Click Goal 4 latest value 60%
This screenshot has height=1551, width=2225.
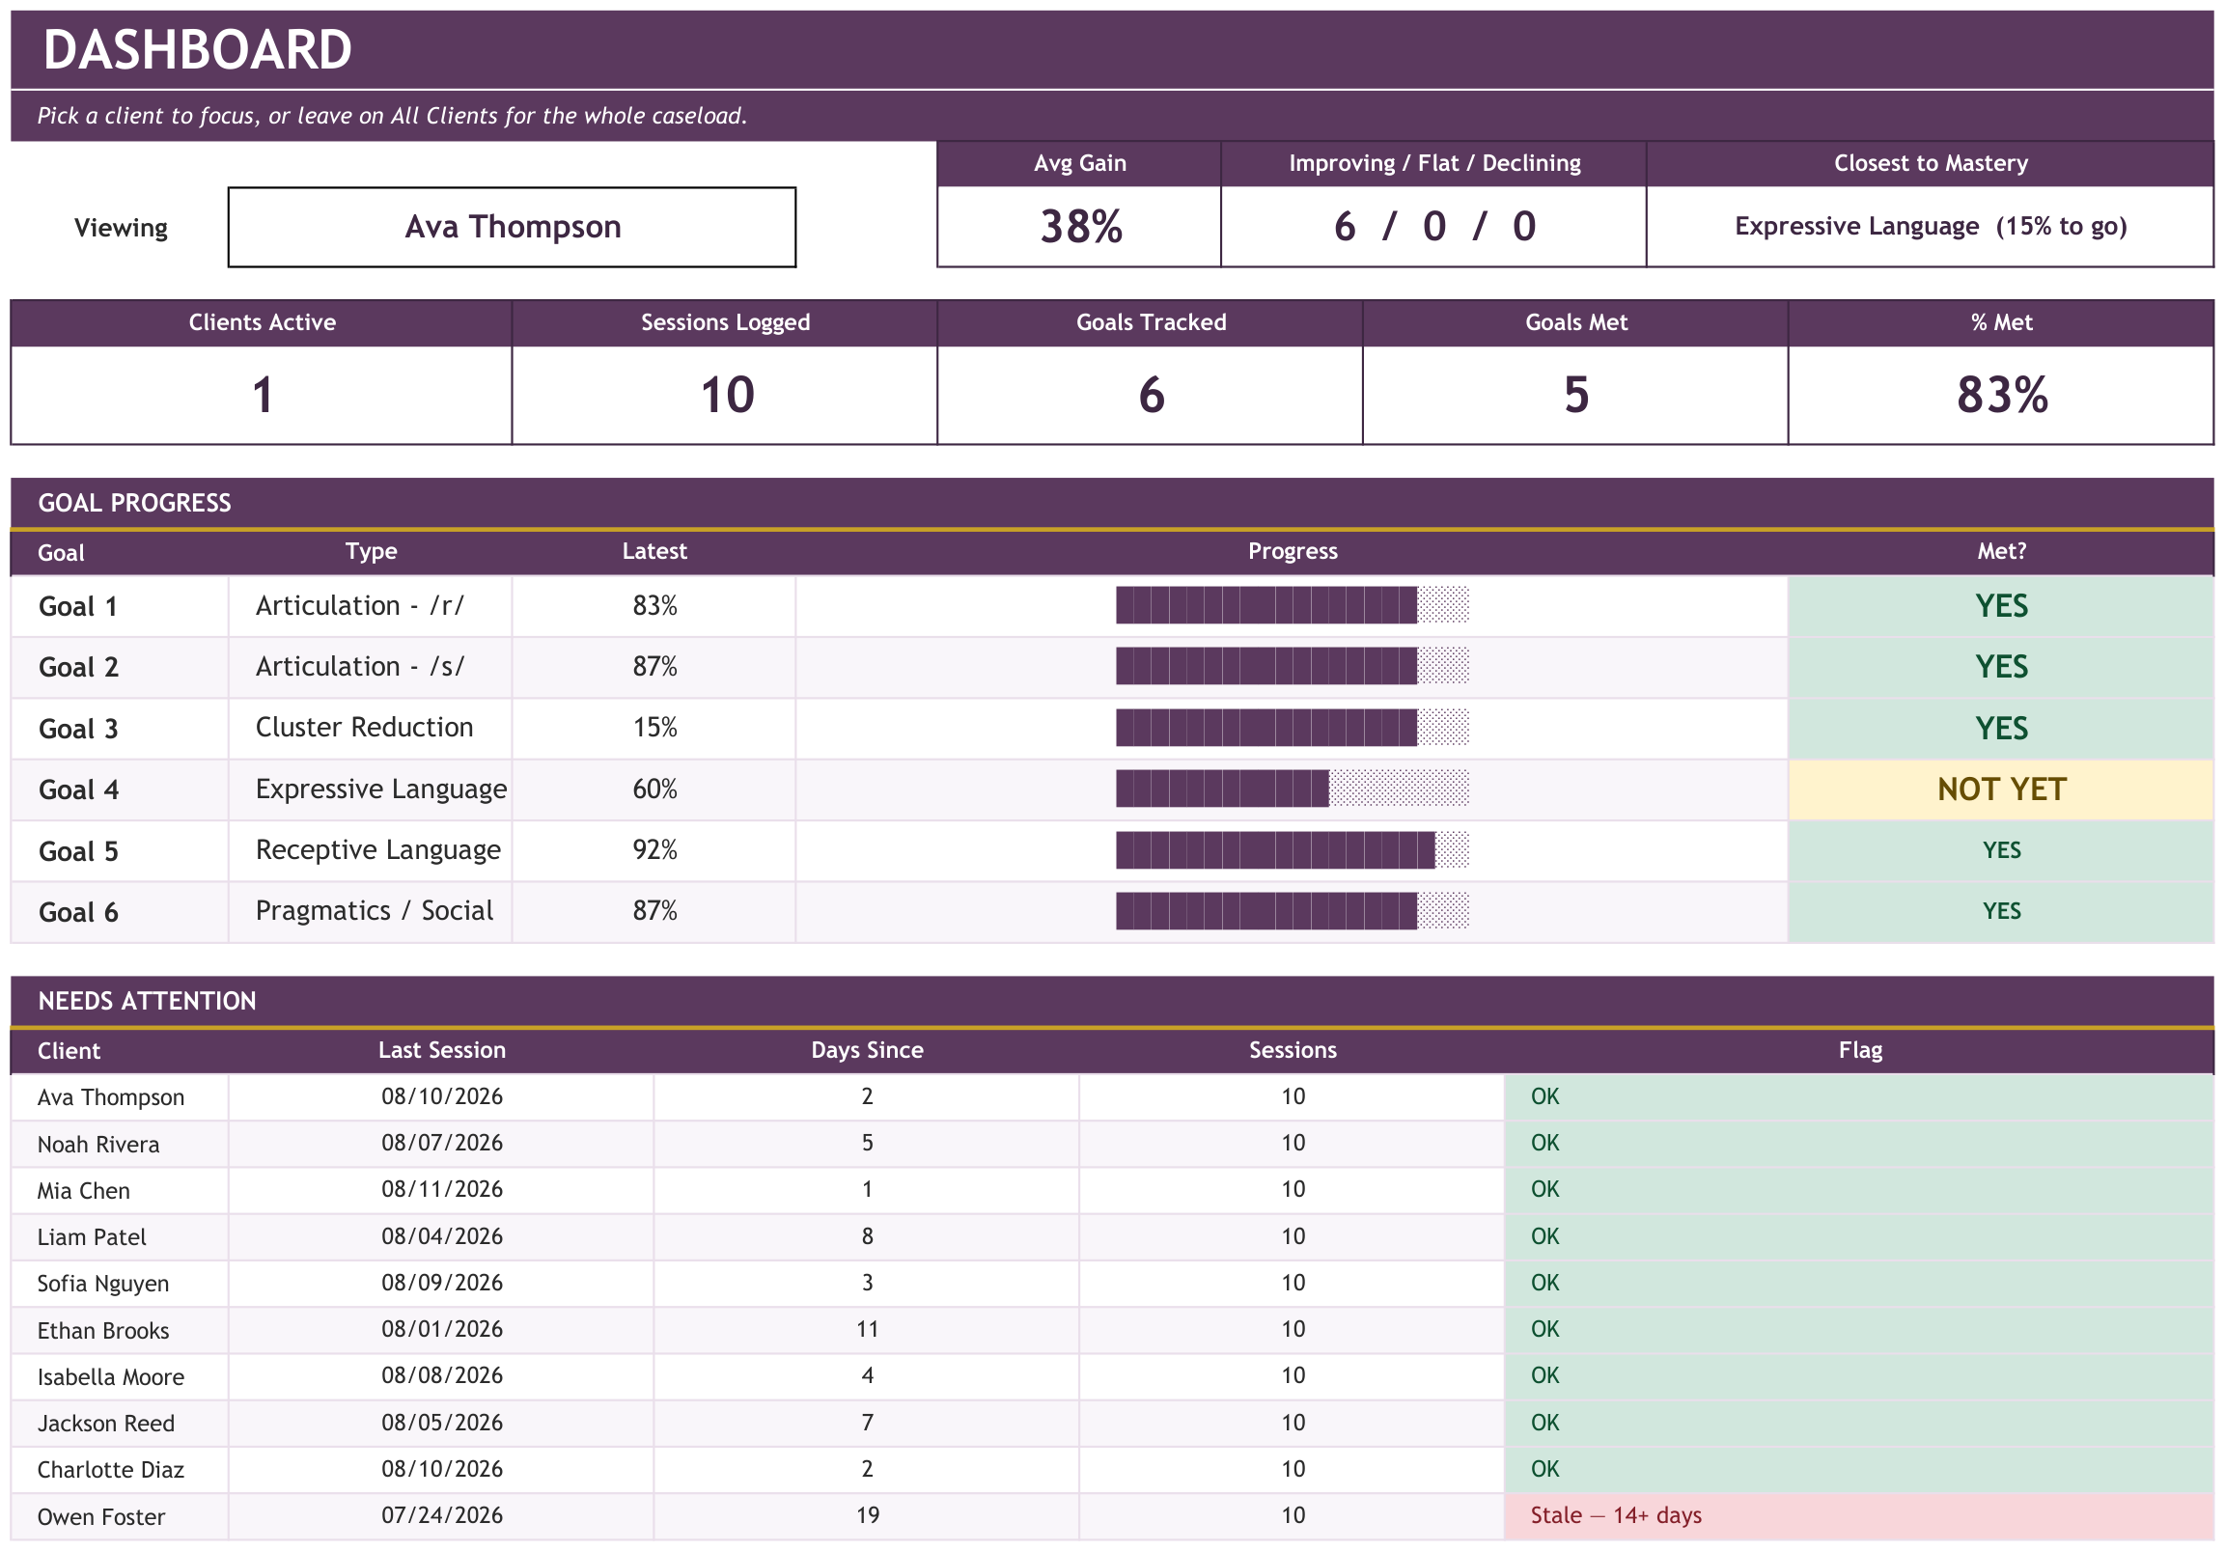[654, 789]
